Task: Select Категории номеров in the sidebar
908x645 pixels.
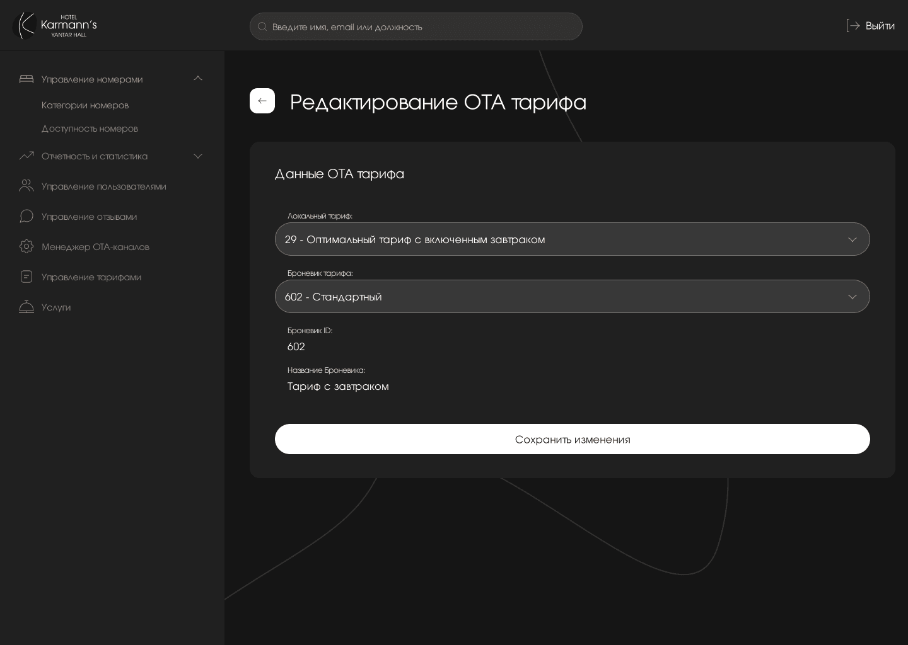Action: (85, 105)
